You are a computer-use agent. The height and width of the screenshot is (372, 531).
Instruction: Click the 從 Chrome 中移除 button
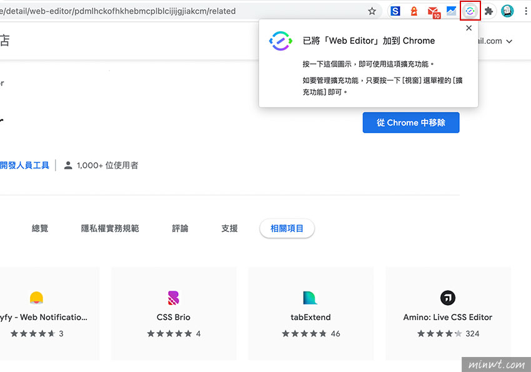[x=411, y=123]
